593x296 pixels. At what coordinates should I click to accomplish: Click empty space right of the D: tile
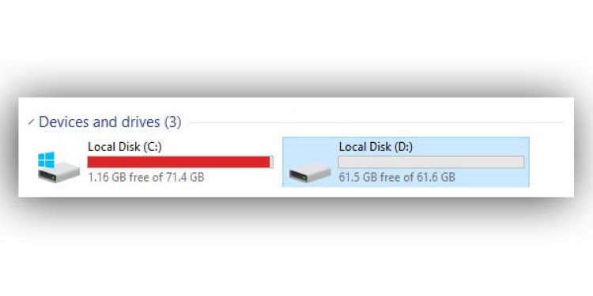[x=550, y=163]
